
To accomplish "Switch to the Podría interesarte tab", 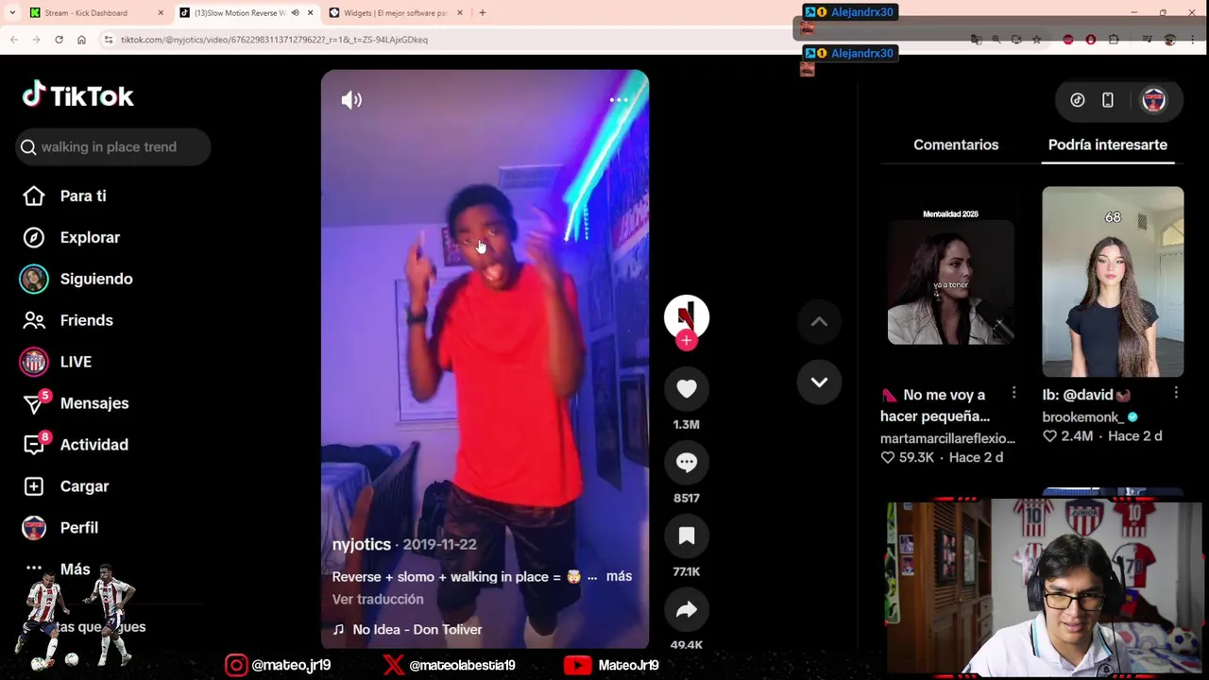I will 1108,144.
